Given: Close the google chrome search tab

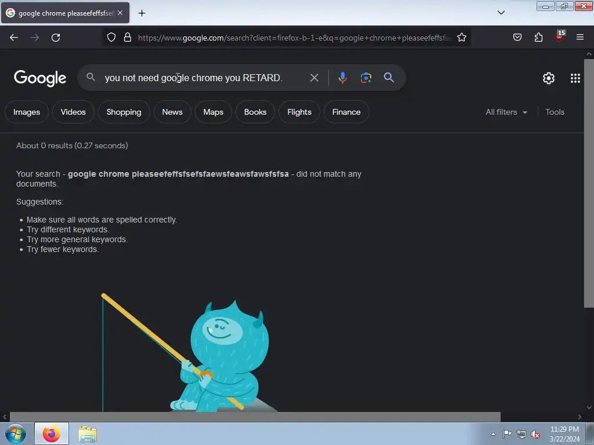Looking at the screenshot, I should click(120, 13).
